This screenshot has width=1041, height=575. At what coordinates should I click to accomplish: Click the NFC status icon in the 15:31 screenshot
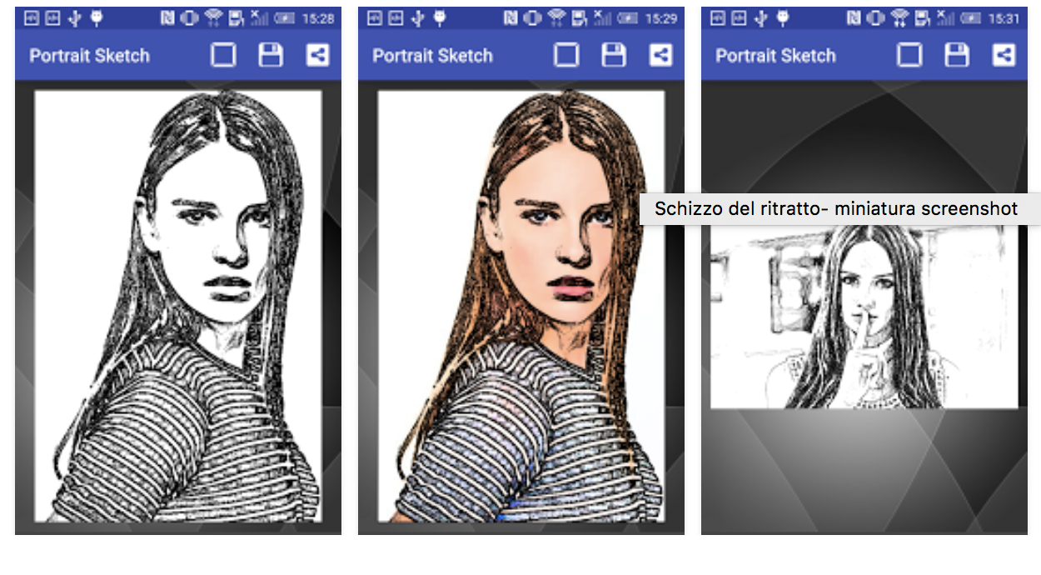point(854,18)
